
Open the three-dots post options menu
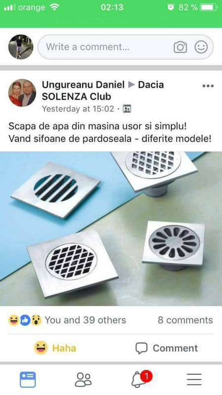click(208, 86)
